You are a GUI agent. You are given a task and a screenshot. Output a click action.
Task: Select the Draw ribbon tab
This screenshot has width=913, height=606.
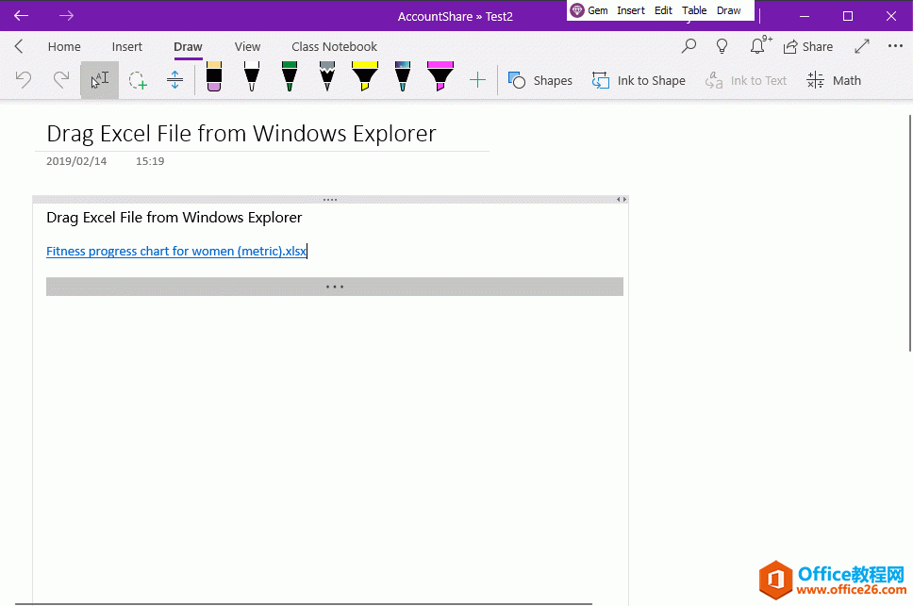(188, 46)
